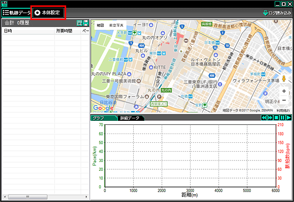The height and width of the screenshot is (202, 294).
Task: Click the 三菱一号館美術館 museum marker
Action: point(139,81)
